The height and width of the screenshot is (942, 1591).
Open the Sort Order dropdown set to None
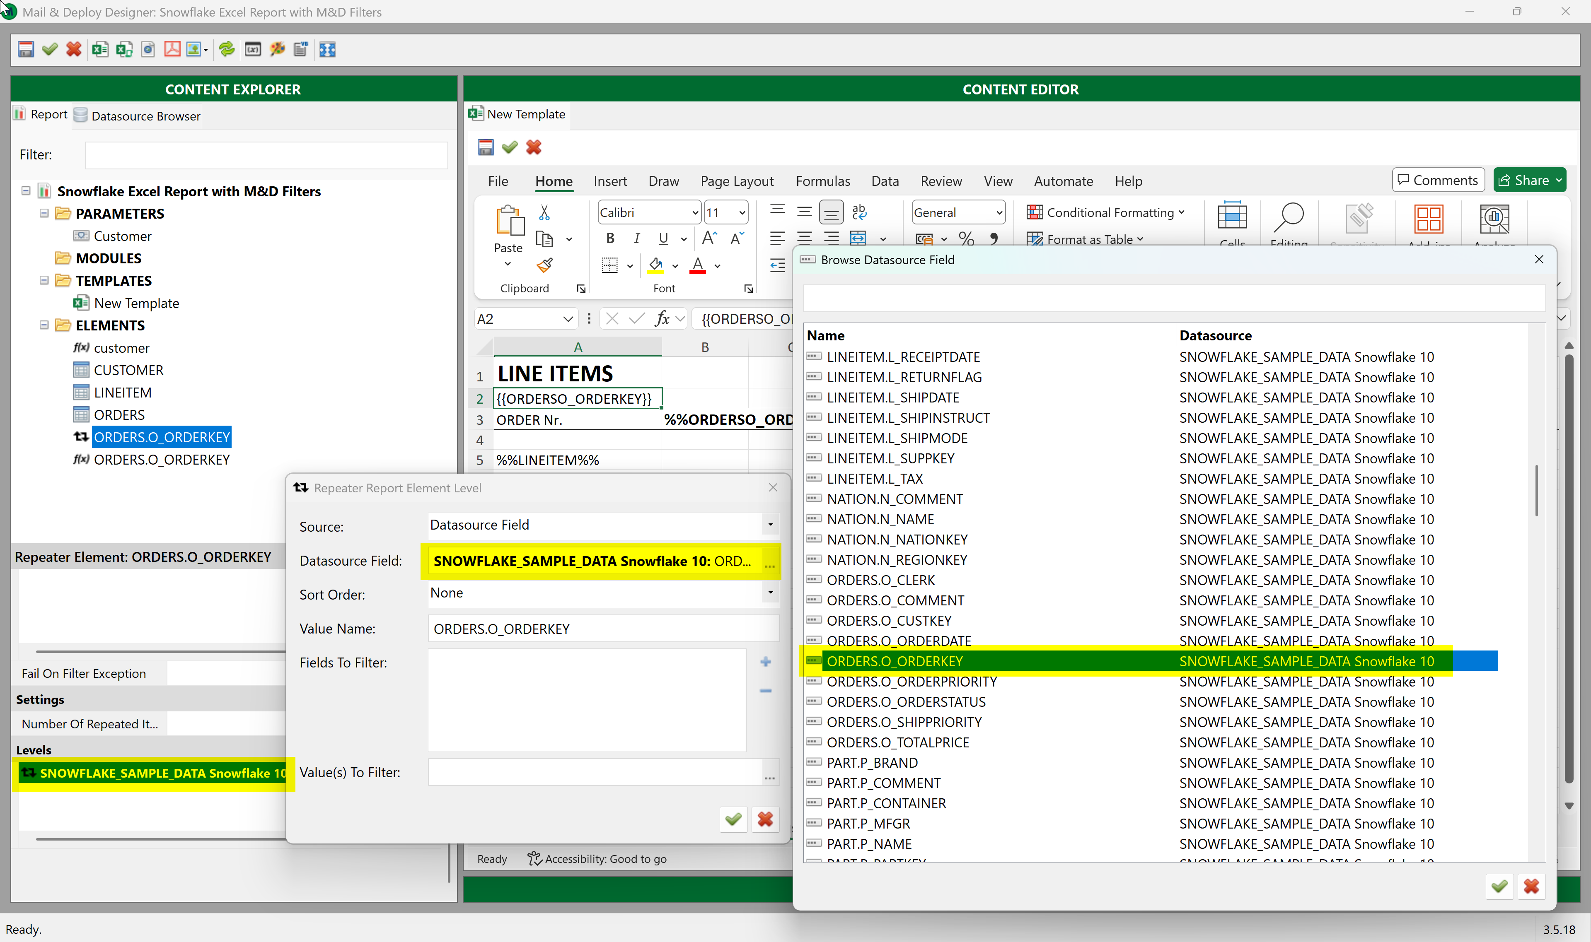click(770, 593)
